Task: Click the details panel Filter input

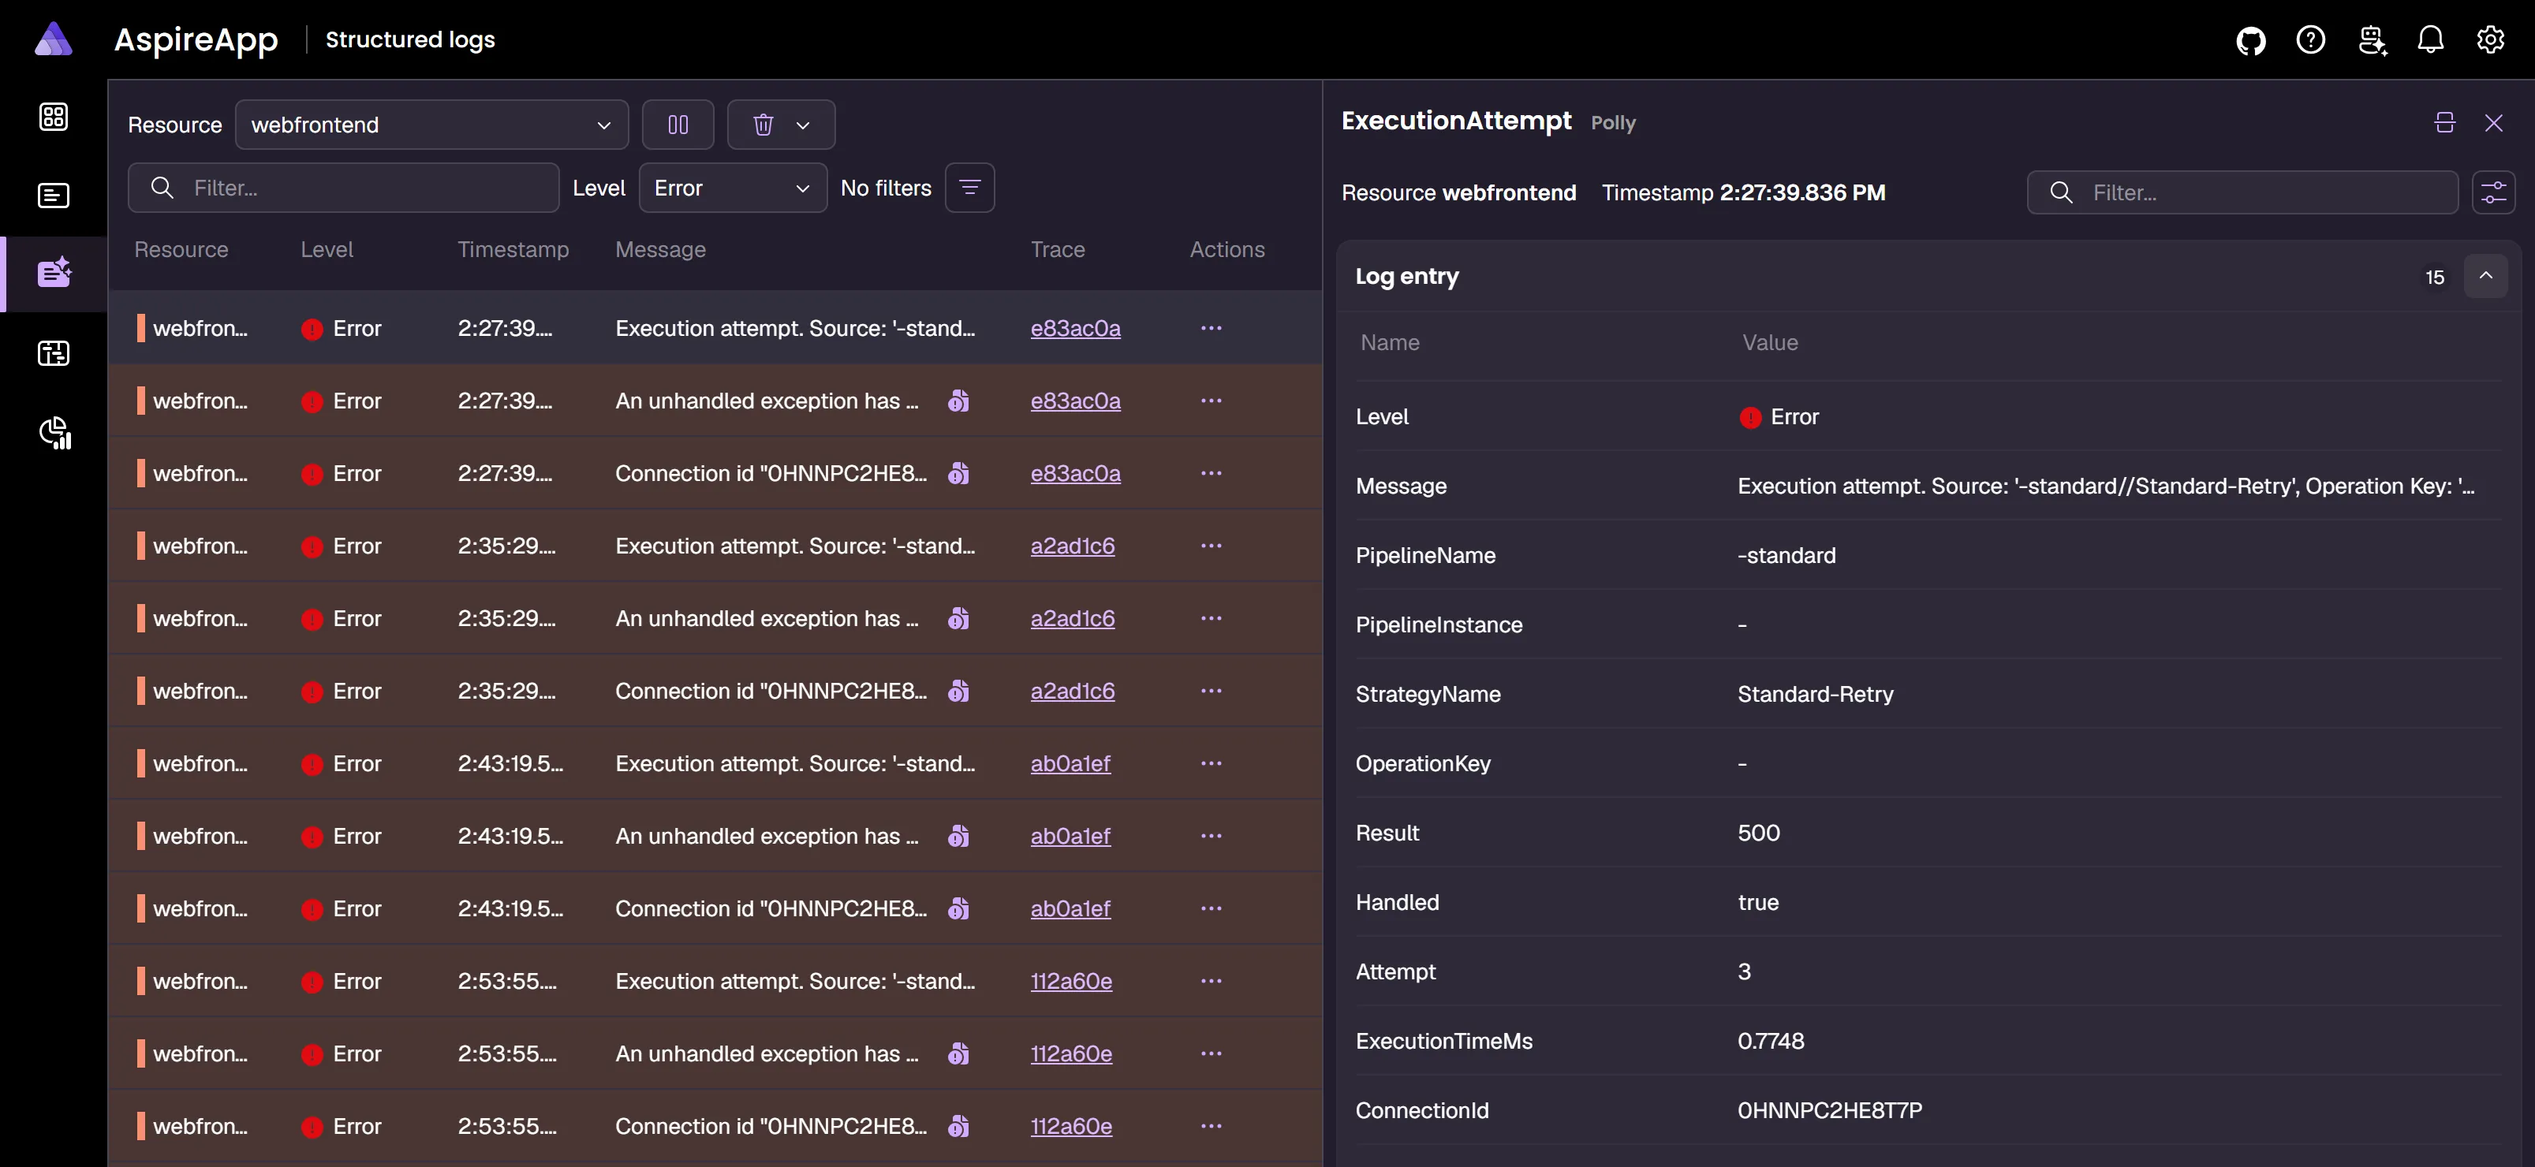Action: pyautogui.click(x=2242, y=193)
